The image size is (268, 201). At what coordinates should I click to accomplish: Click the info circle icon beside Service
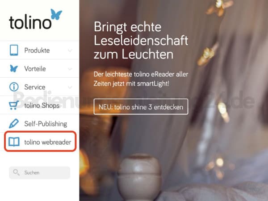click(x=14, y=87)
